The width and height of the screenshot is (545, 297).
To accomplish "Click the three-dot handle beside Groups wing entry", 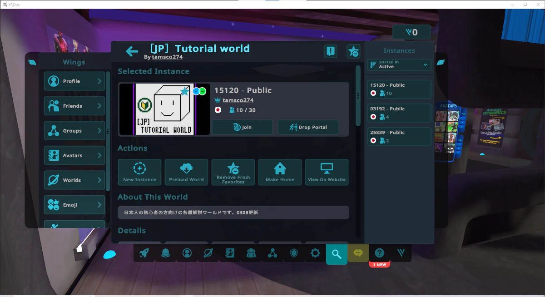I will pyautogui.click(x=108, y=131).
